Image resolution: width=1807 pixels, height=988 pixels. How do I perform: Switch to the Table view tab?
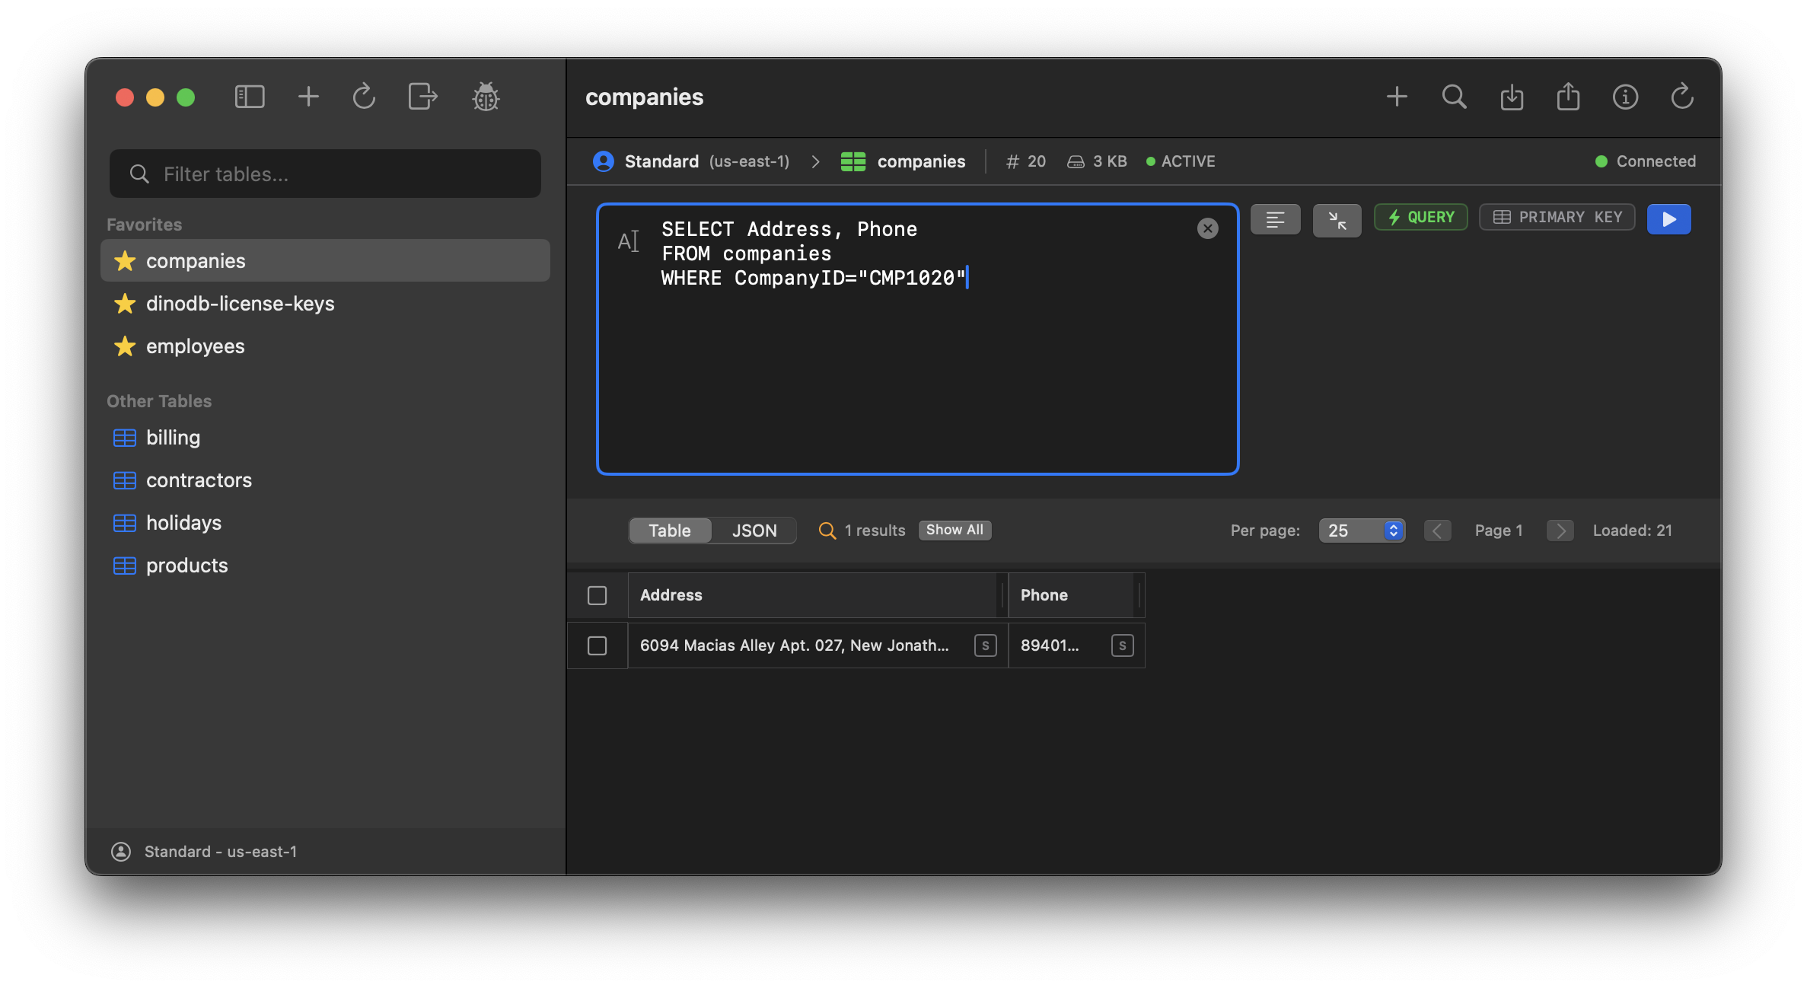(670, 531)
